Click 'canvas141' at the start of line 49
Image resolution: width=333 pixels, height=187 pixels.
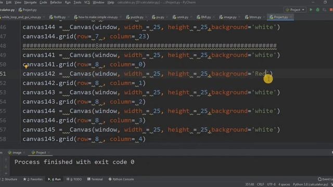click(39, 55)
